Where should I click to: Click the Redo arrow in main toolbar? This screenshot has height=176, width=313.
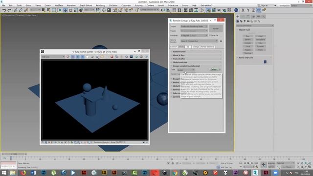tap(9, 10)
